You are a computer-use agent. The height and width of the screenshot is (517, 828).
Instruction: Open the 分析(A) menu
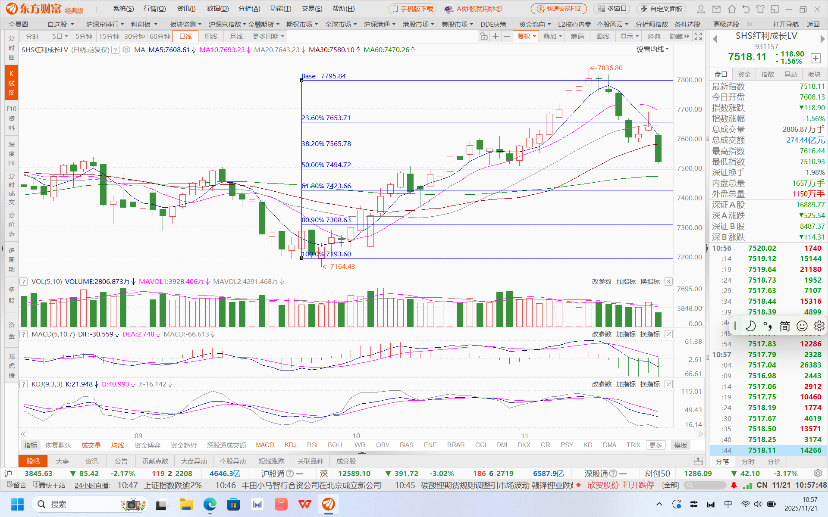tap(249, 9)
